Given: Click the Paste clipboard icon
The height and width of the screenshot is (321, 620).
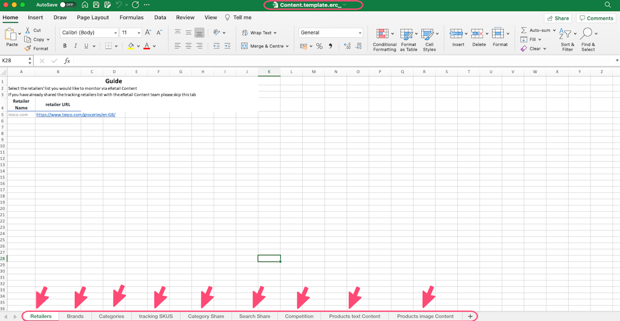Looking at the screenshot, I should point(10,34).
